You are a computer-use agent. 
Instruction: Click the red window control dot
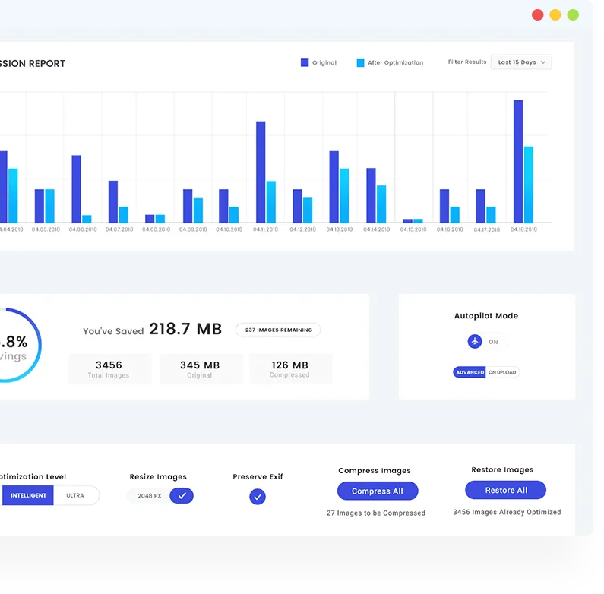click(538, 14)
